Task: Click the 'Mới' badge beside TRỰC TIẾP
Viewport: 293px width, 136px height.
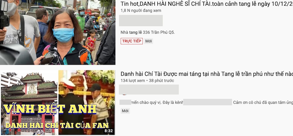Action: tap(149, 41)
